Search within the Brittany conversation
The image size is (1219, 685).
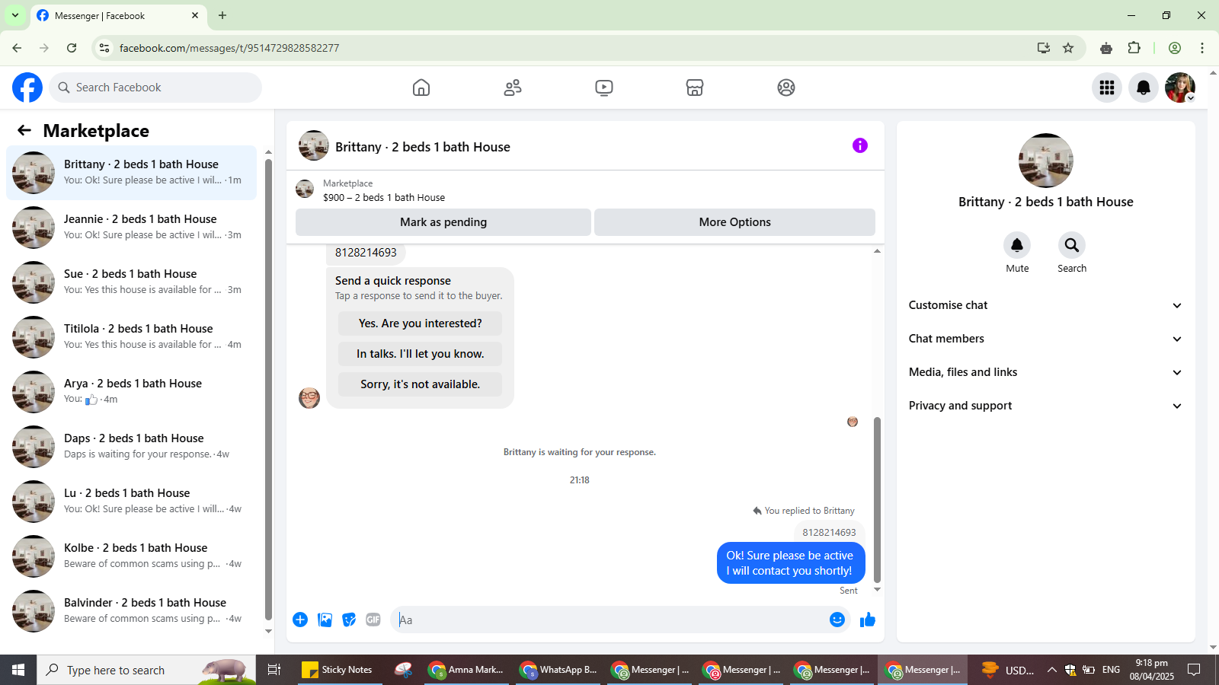click(1072, 245)
